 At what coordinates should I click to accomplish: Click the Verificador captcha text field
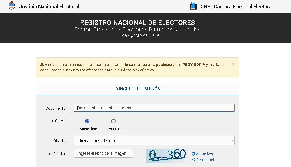point(103,153)
